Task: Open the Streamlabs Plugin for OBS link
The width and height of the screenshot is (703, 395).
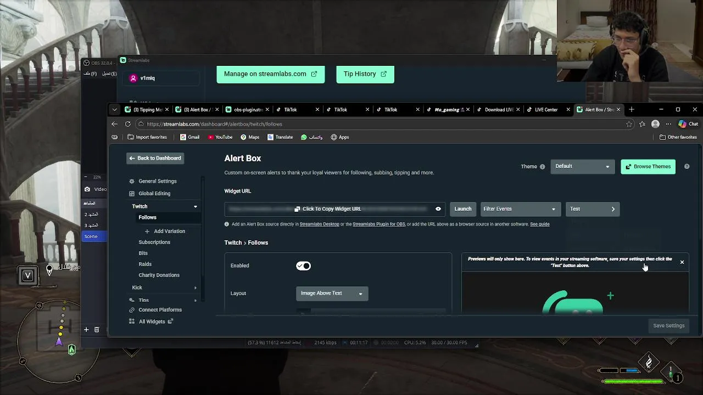Action: click(x=379, y=224)
